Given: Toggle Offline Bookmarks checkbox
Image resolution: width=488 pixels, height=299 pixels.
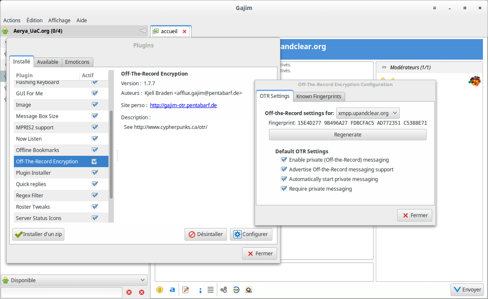Looking at the screenshot, I should pos(95,150).
